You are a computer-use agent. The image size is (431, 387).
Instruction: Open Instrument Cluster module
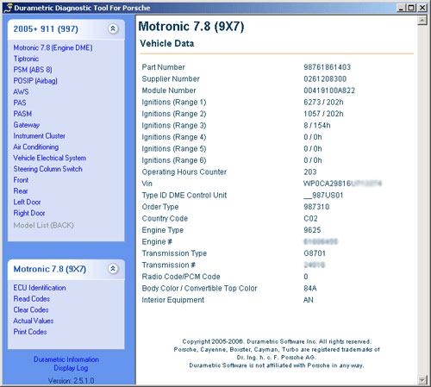[x=39, y=135]
